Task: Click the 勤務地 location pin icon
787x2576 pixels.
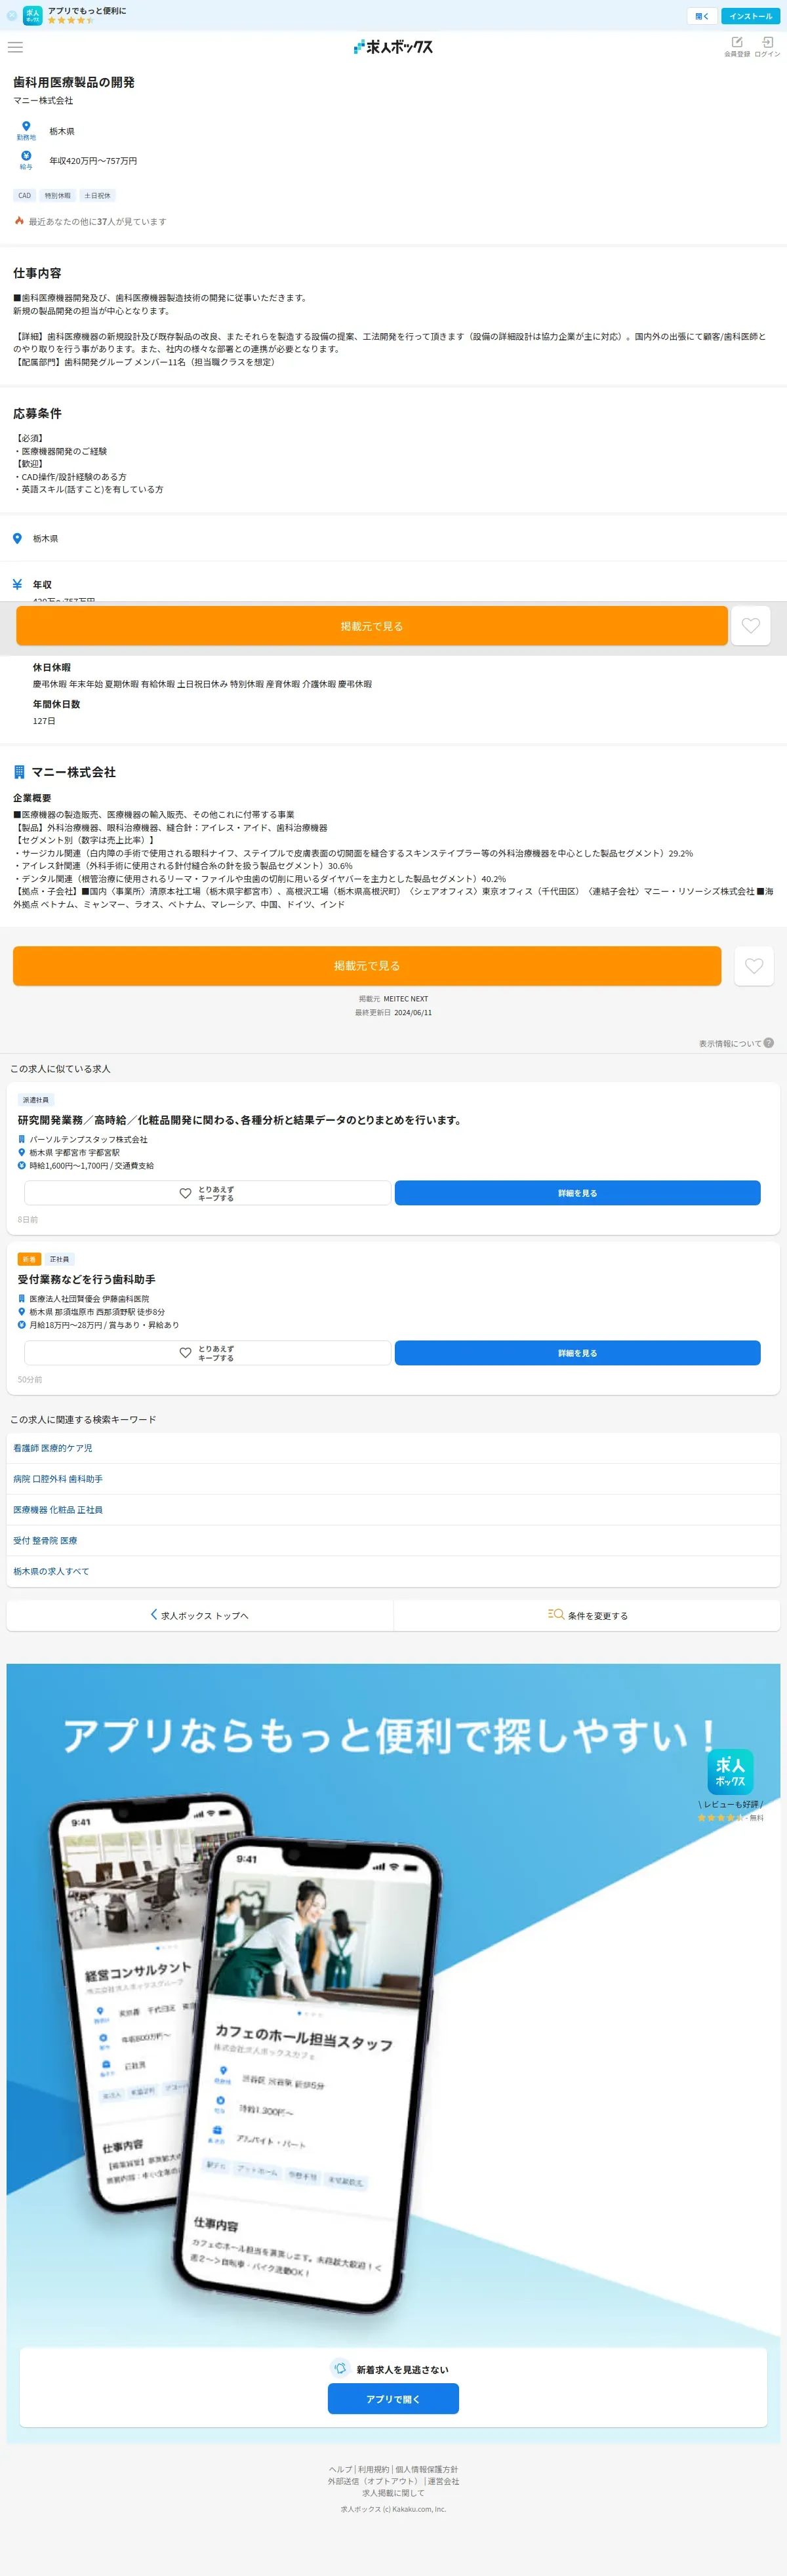Action: [26, 127]
